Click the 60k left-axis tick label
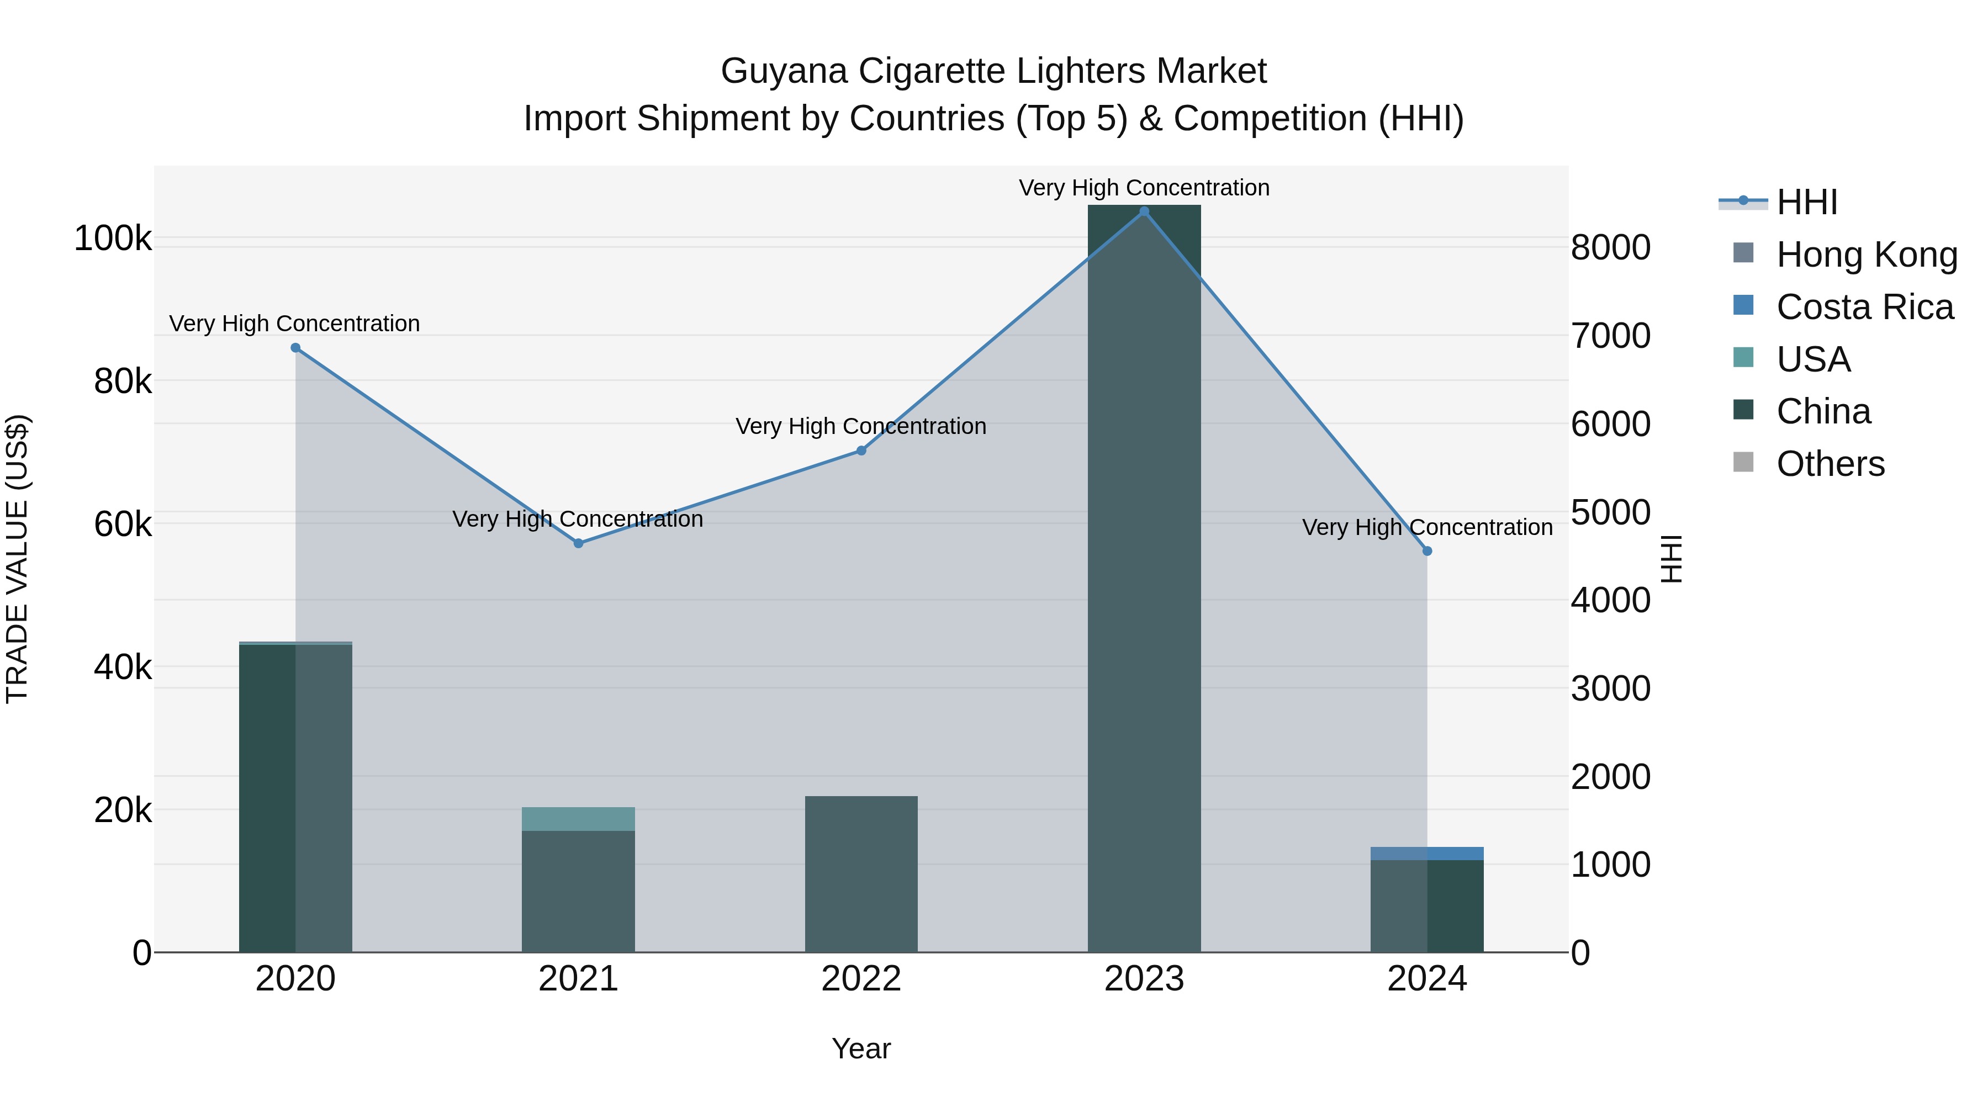Viewport: 1988px width, 1118px height. click(x=123, y=524)
